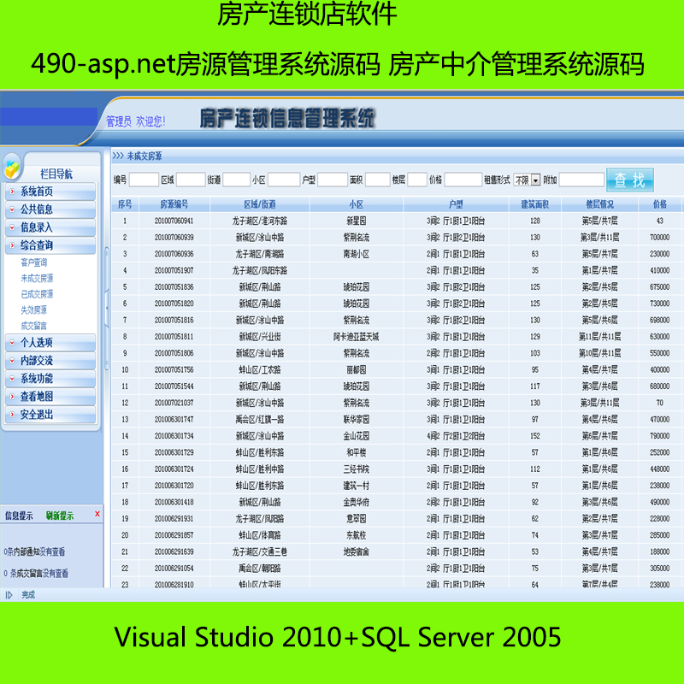This screenshot has height=684, width=684.
Task: Focus the 附加 input field
Action: 581,180
